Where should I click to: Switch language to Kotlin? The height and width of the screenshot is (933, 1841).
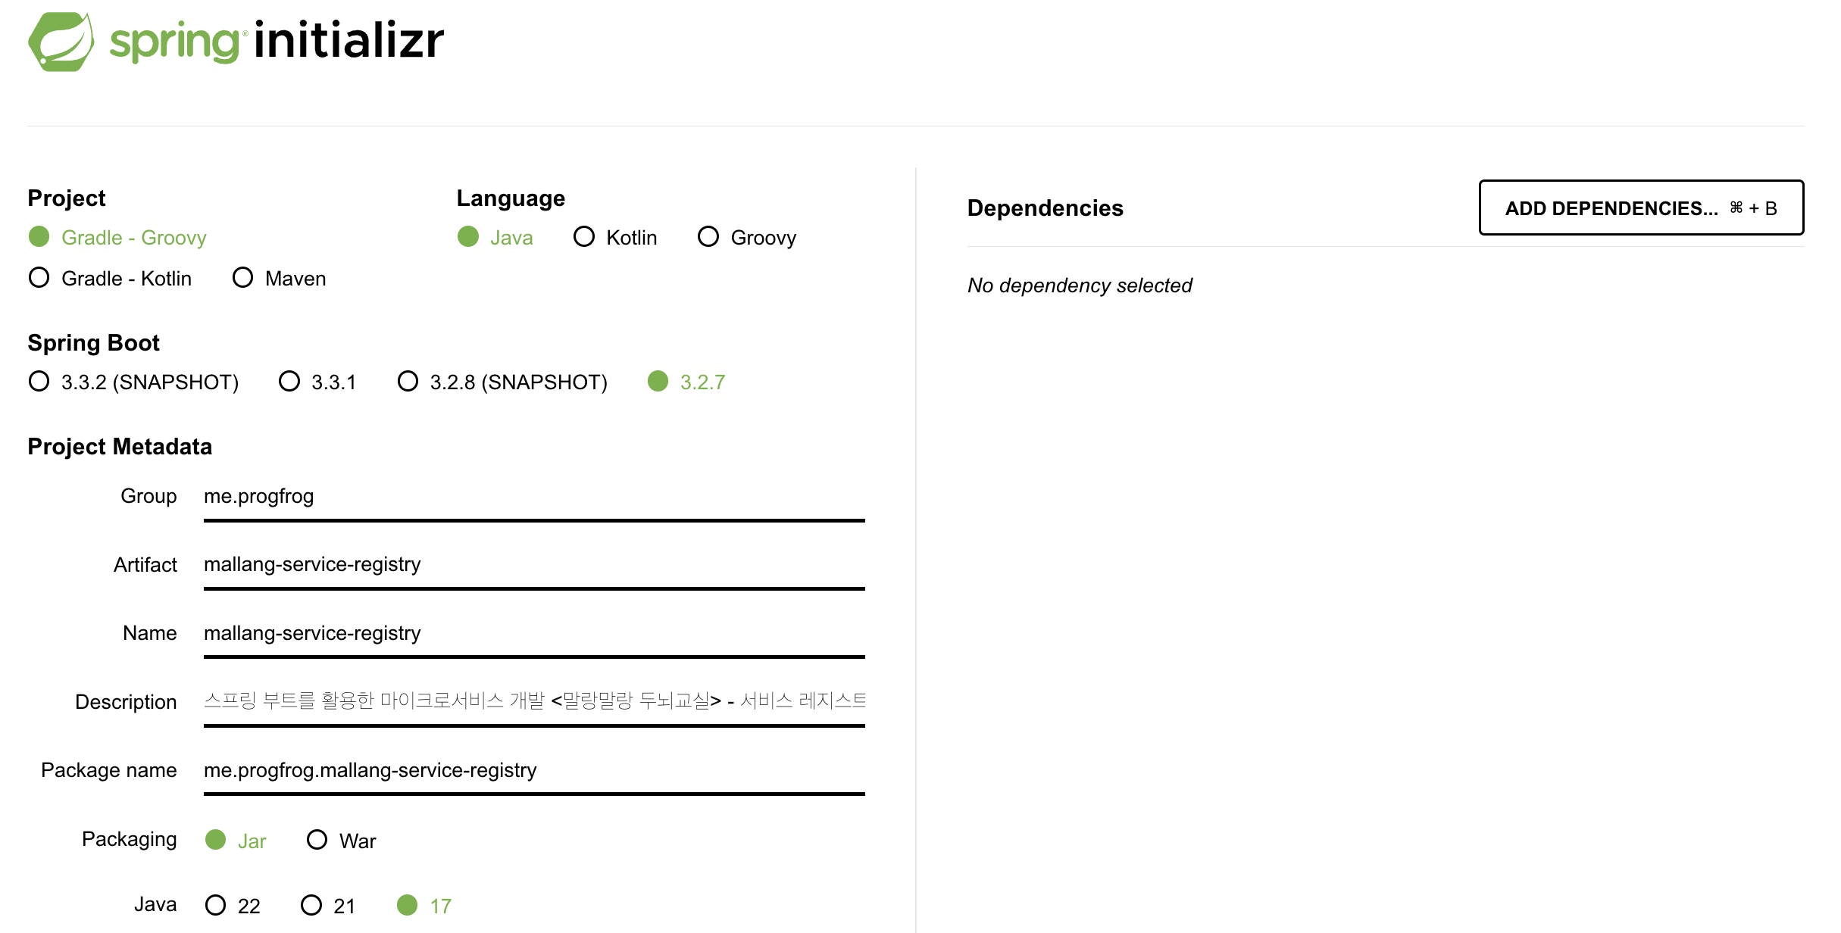584,237
